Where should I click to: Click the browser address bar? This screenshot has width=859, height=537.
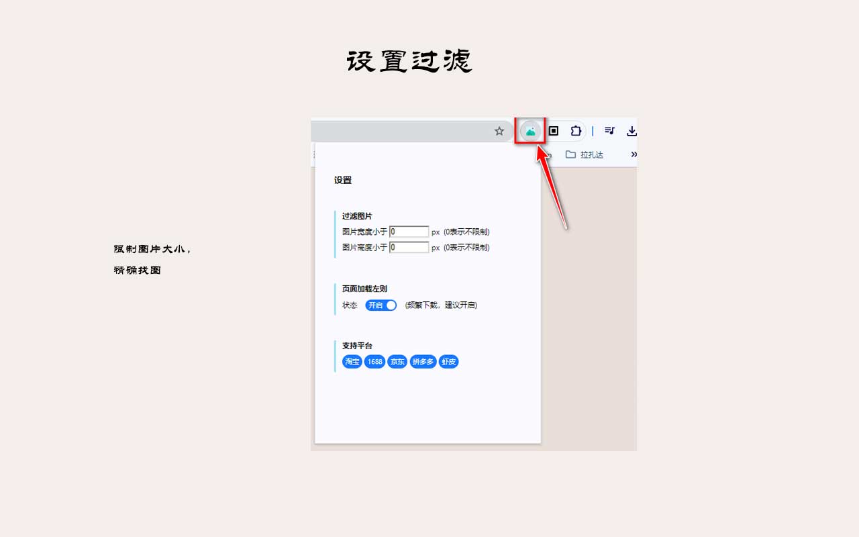click(411, 131)
